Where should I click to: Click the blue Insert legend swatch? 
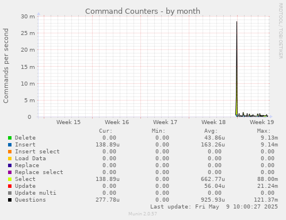[x=10, y=145]
